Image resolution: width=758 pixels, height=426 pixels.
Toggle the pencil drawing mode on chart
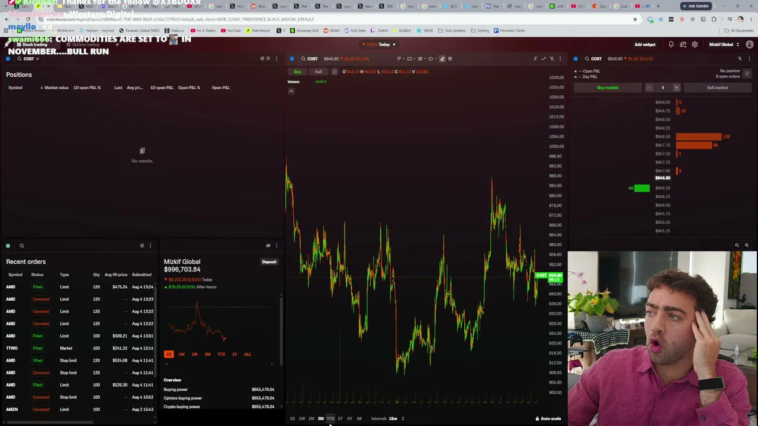pos(442,59)
